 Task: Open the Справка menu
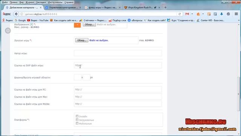pos(69,2)
